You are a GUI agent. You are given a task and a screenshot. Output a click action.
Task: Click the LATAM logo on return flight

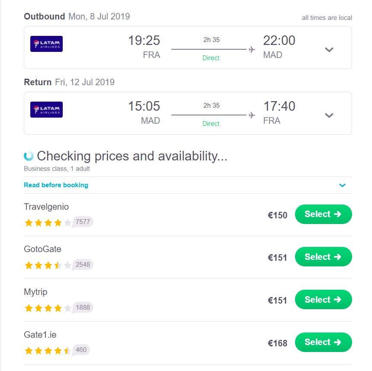click(x=46, y=109)
